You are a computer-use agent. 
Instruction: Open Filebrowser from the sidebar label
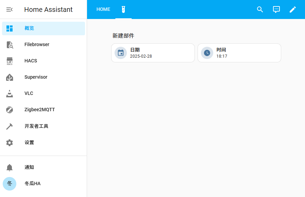pyautogui.click(x=37, y=44)
